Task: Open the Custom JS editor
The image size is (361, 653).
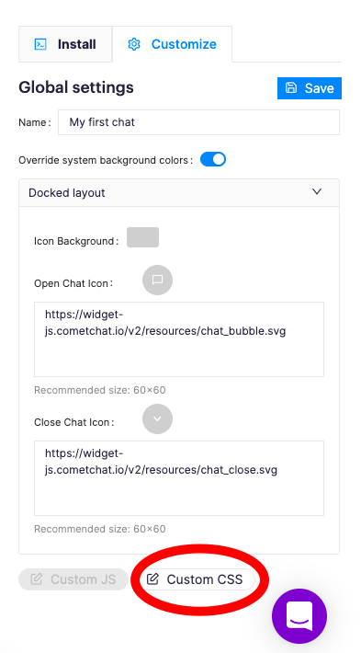Action: point(73,579)
